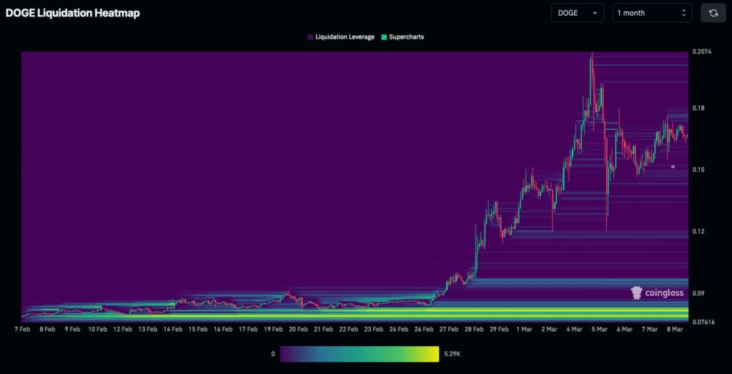
Task: Click the 7 Feb date label
Action: [x=22, y=330]
